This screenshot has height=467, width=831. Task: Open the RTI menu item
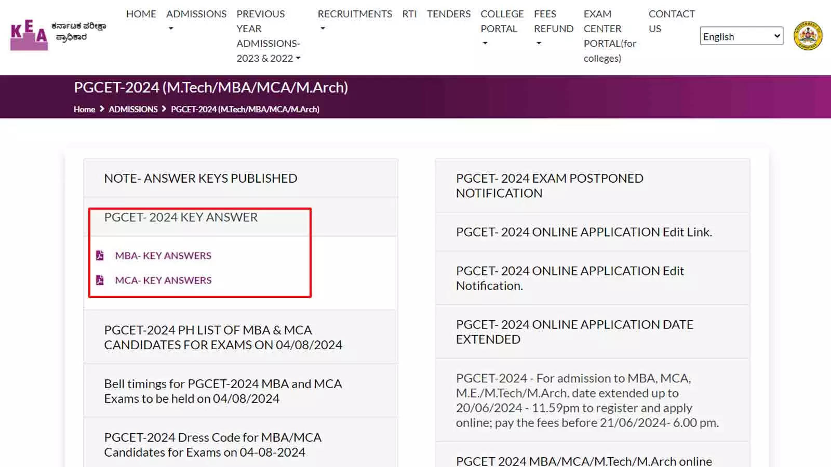click(409, 14)
